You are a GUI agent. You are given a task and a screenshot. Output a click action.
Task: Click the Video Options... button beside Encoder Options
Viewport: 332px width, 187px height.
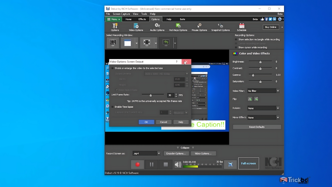click(x=203, y=153)
